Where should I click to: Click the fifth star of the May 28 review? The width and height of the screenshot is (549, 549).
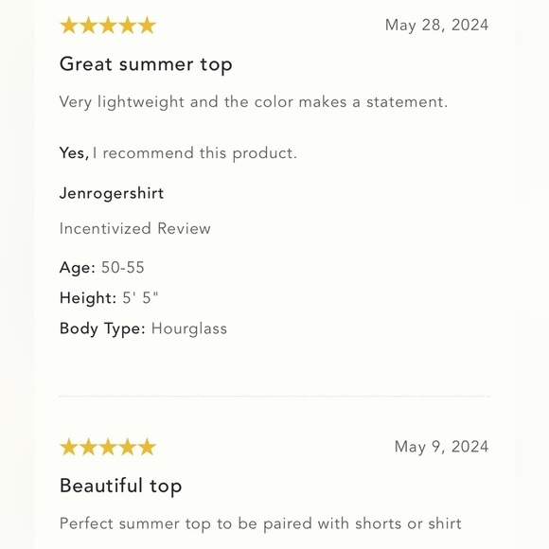coord(147,26)
